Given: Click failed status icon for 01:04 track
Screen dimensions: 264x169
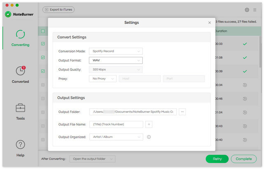Looking at the screenshot, I should (x=245, y=112).
